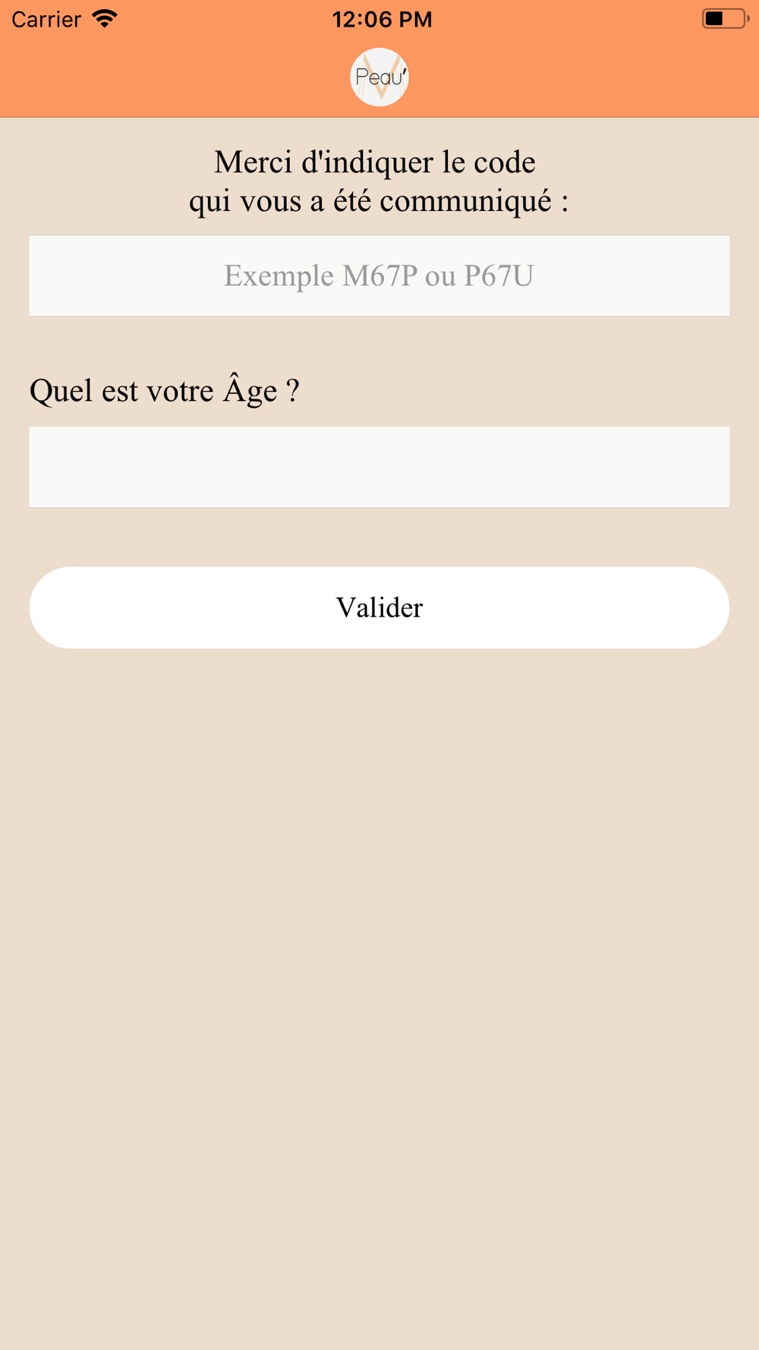This screenshot has height=1350, width=759.
Task: Click the "Merci d'indiquer le code" line
Action: pos(375,162)
